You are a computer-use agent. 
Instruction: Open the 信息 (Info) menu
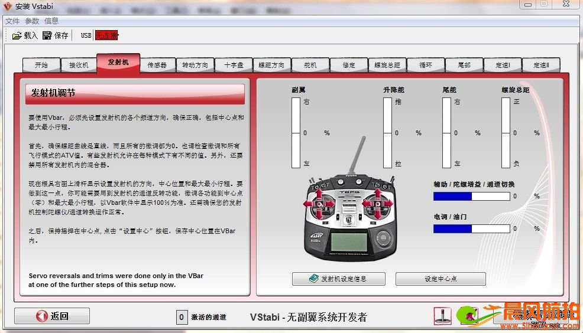click(51, 21)
